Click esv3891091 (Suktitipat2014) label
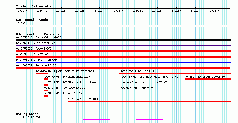 click(38, 60)
